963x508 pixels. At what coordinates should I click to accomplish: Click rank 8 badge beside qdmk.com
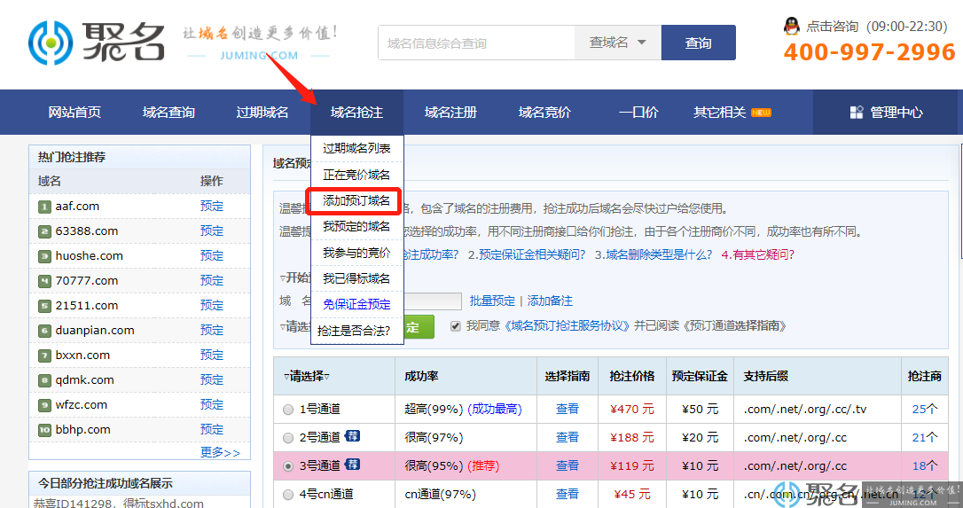pyautogui.click(x=44, y=381)
